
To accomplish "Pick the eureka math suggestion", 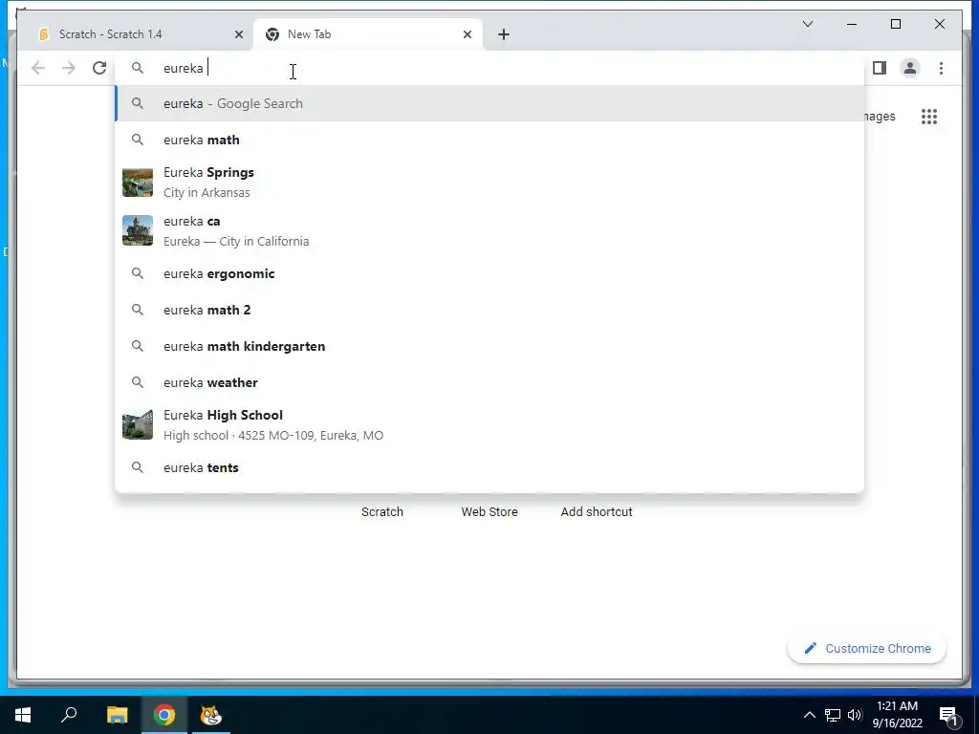I will pyautogui.click(x=490, y=140).
